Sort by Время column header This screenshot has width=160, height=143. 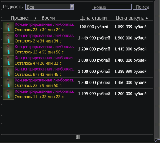[48, 18]
